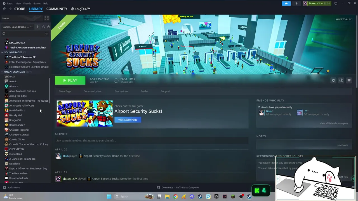Open File Explorer from the taskbar
The height and width of the screenshot is (201, 358).
[x=167, y=197]
